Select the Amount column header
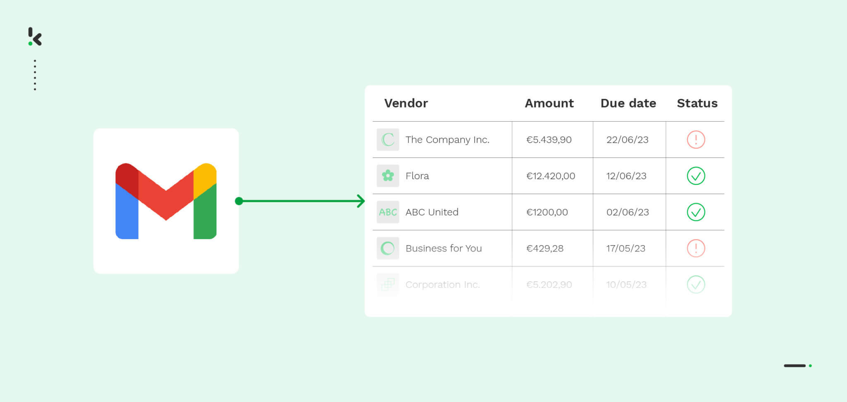The width and height of the screenshot is (847, 402). click(549, 103)
